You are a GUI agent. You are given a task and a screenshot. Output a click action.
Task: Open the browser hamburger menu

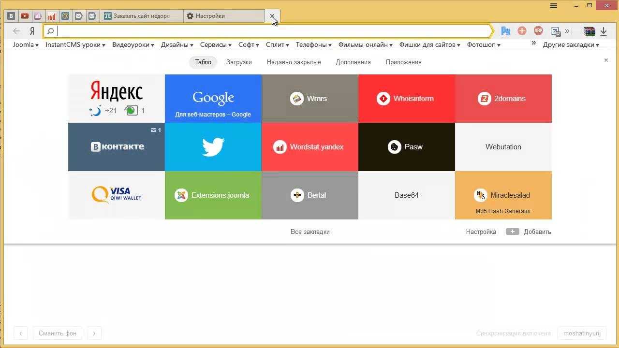[x=554, y=6]
